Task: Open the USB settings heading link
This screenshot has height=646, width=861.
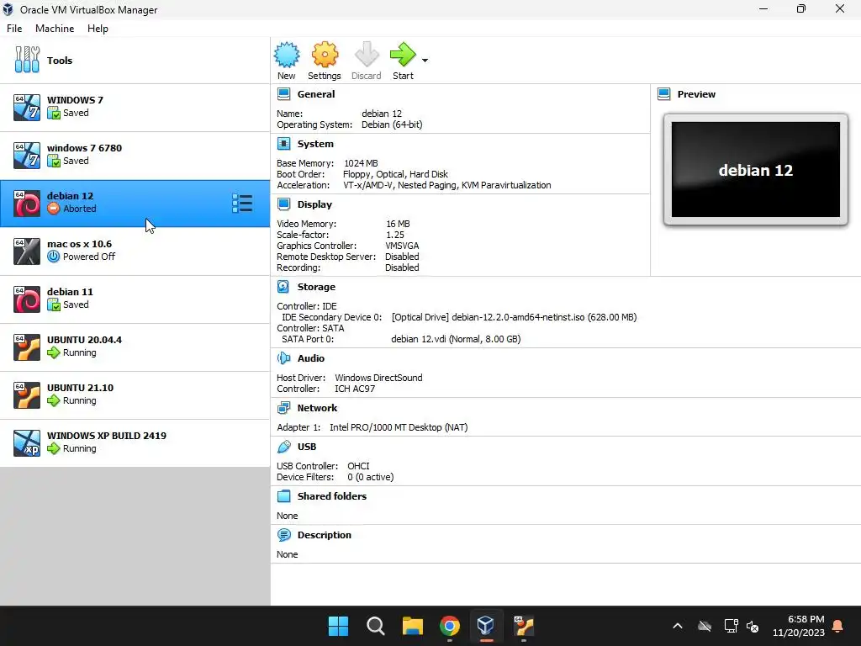Action: [x=306, y=447]
